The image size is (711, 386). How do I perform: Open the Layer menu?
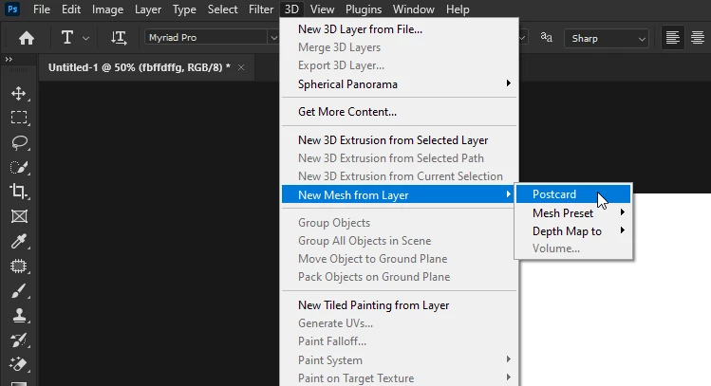coord(148,9)
